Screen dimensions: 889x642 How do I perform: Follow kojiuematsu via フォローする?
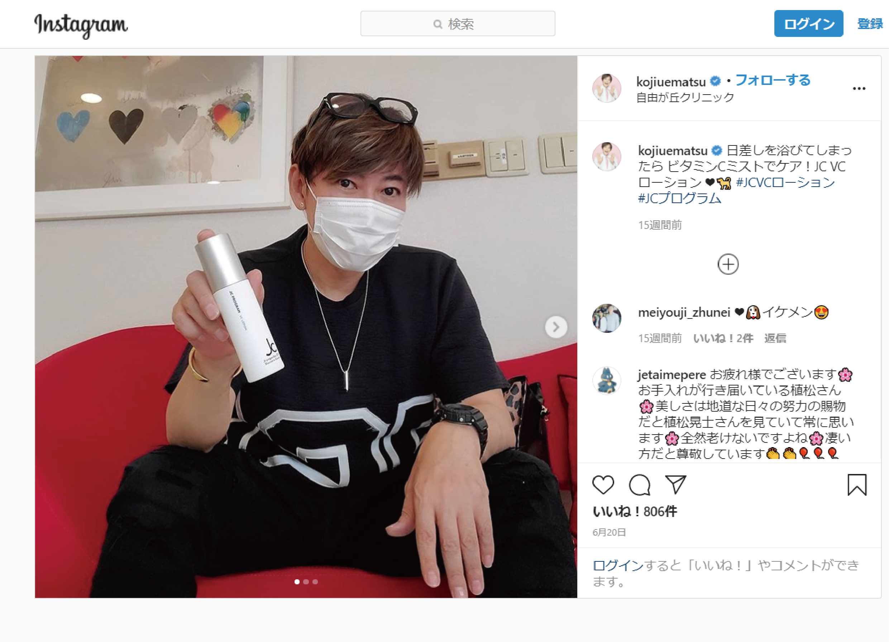click(x=773, y=80)
